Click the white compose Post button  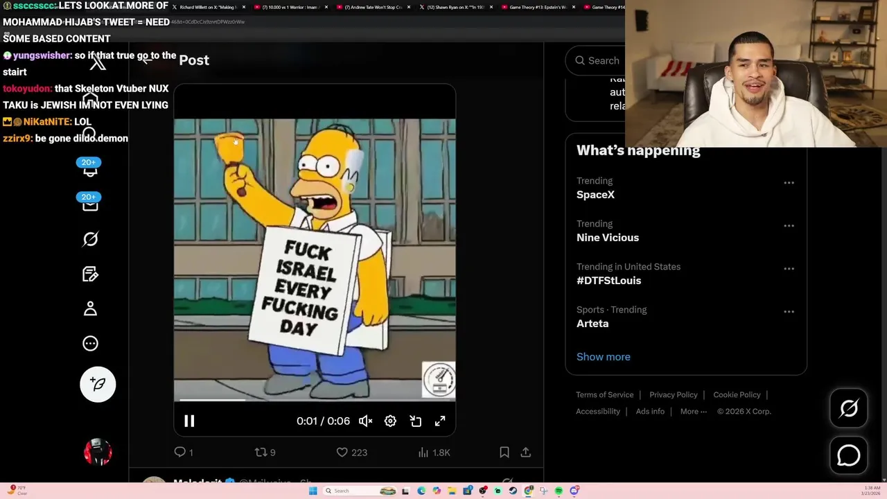[x=98, y=384]
